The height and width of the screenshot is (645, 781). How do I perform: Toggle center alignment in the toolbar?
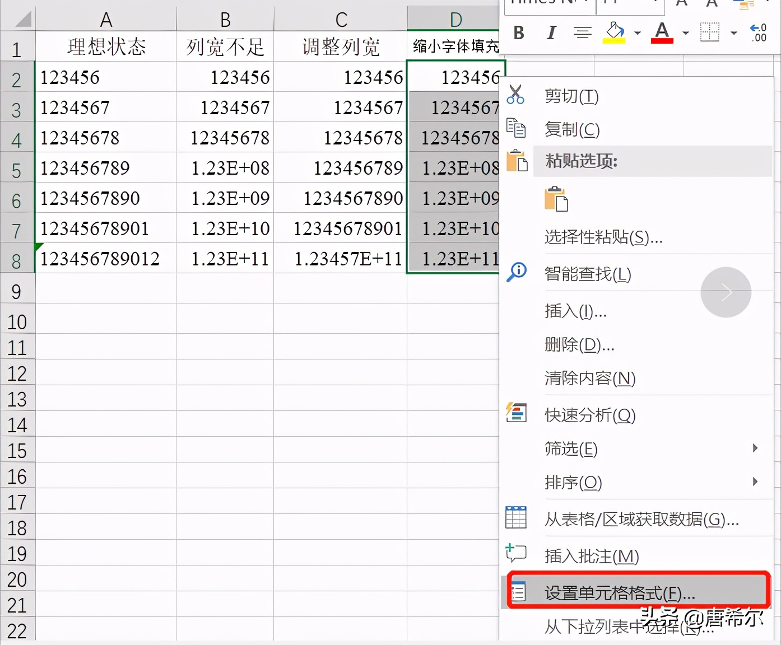(583, 32)
